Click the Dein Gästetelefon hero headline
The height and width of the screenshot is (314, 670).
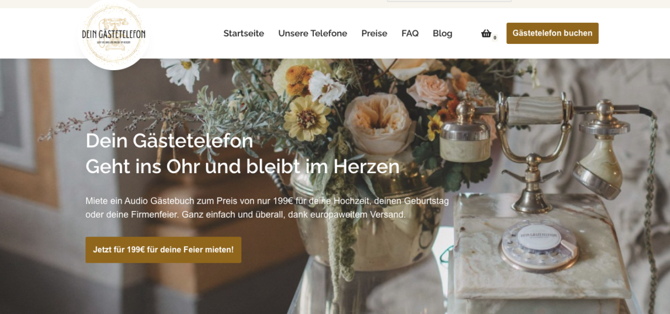coord(169,140)
